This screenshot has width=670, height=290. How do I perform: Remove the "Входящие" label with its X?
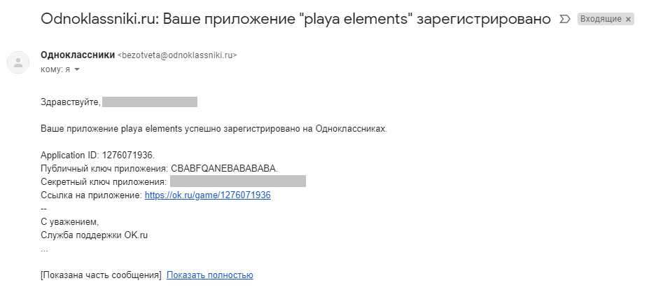pyautogui.click(x=628, y=19)
